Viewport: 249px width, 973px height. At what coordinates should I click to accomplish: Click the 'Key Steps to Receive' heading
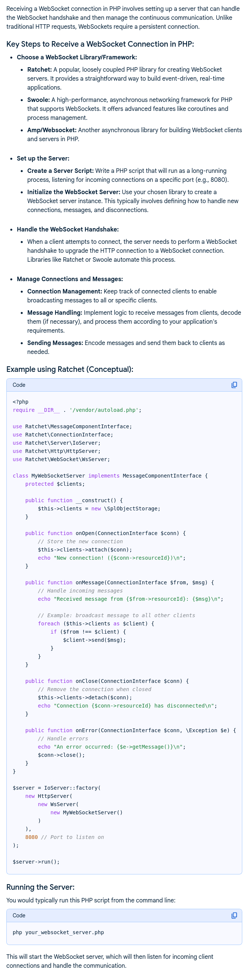(100, 44)
